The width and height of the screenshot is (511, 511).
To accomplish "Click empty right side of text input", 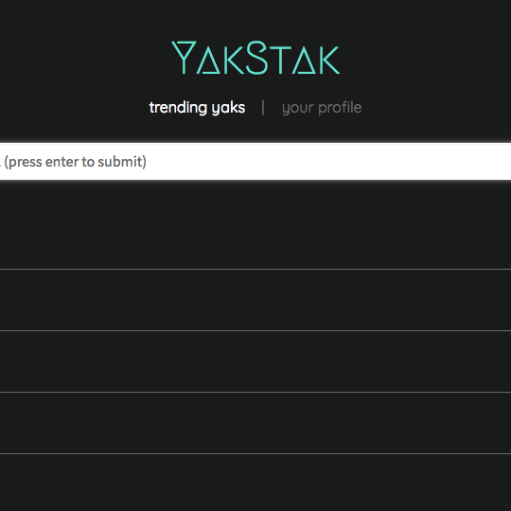I will (359, 161).
